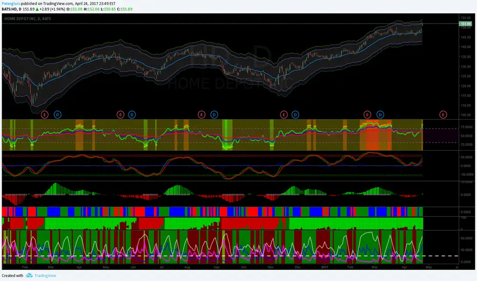This screenshot has width=477, height=281.
Task: Open the TradingView link in the footer
Action: click(45, 275)
